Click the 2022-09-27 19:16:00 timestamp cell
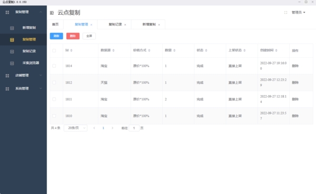 (273, 66)
